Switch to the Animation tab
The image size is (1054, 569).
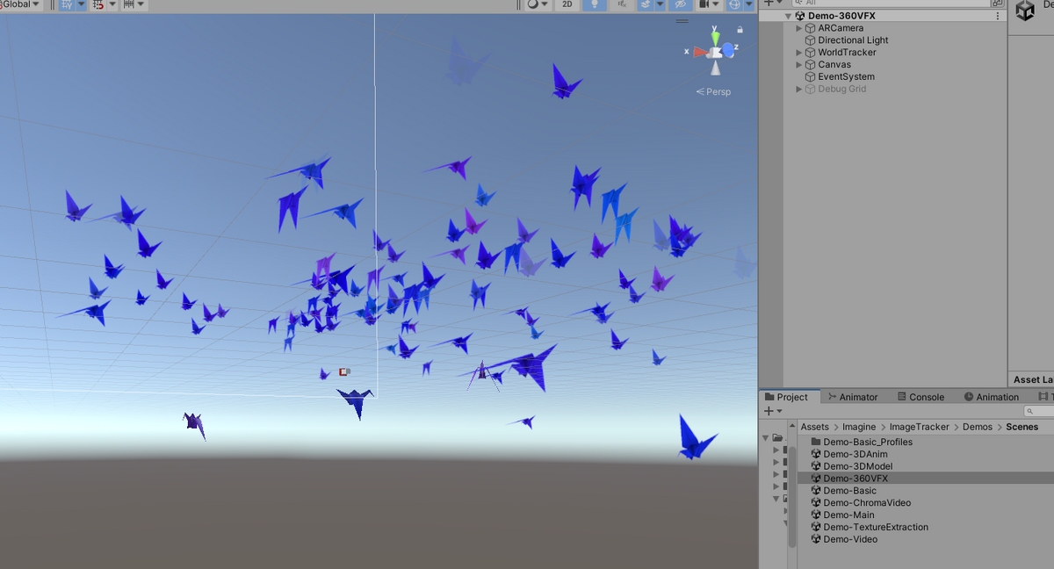(992, 397)
